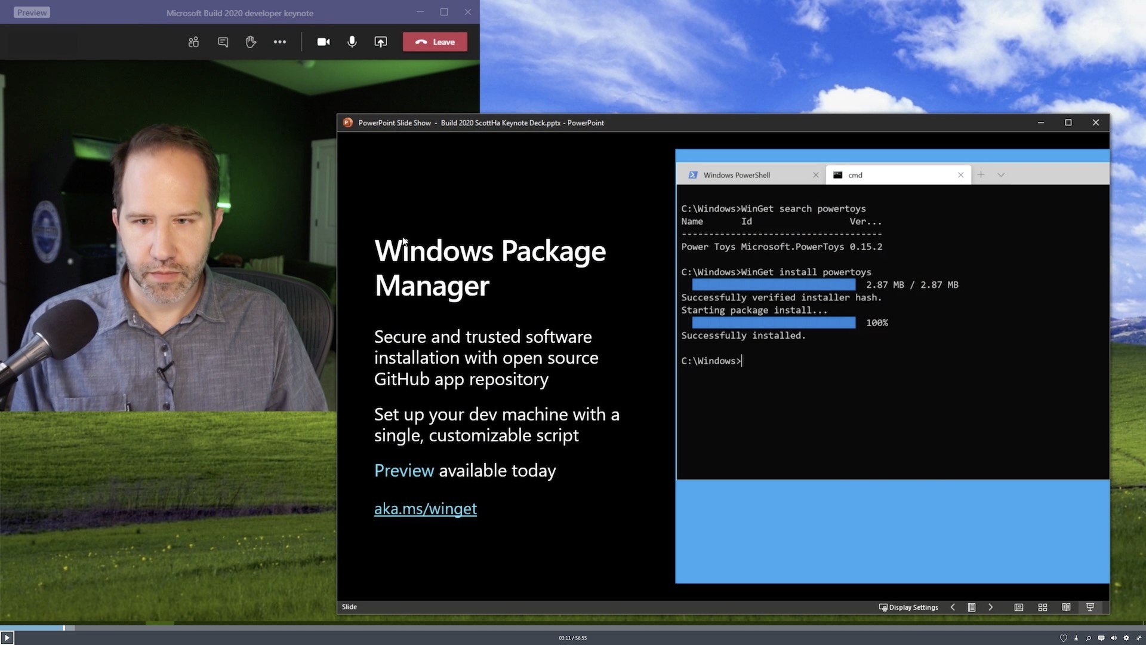
Task: Click the WinGet install powertoys command line
Action: 776,272
